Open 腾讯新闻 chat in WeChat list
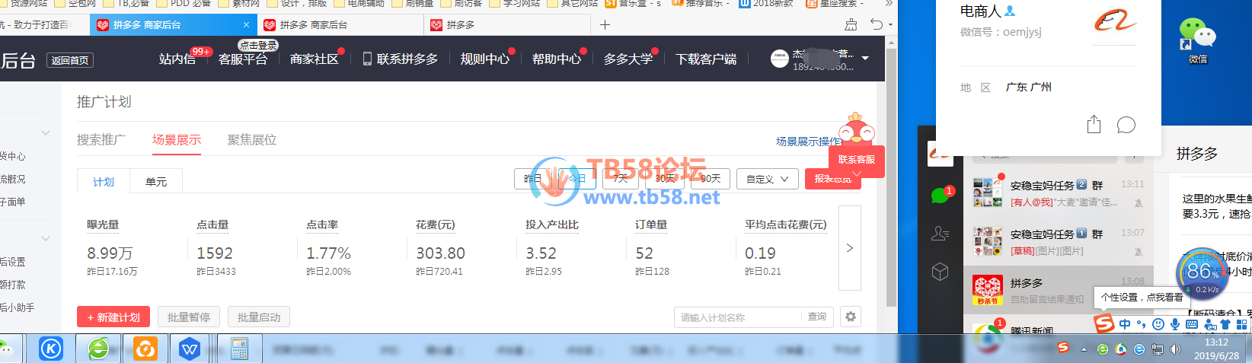This screenshot has width=1252, height=363. click(x=1059, y=329)
